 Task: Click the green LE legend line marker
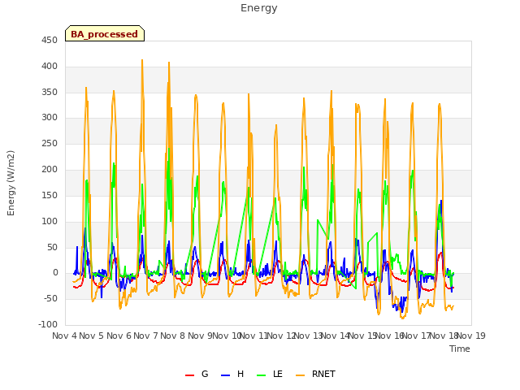262,375
